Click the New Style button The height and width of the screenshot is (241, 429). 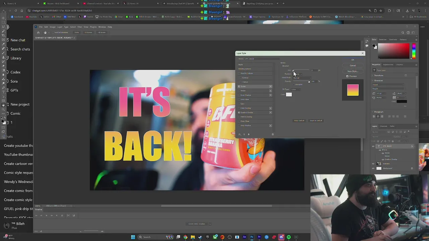coord(353,71)
